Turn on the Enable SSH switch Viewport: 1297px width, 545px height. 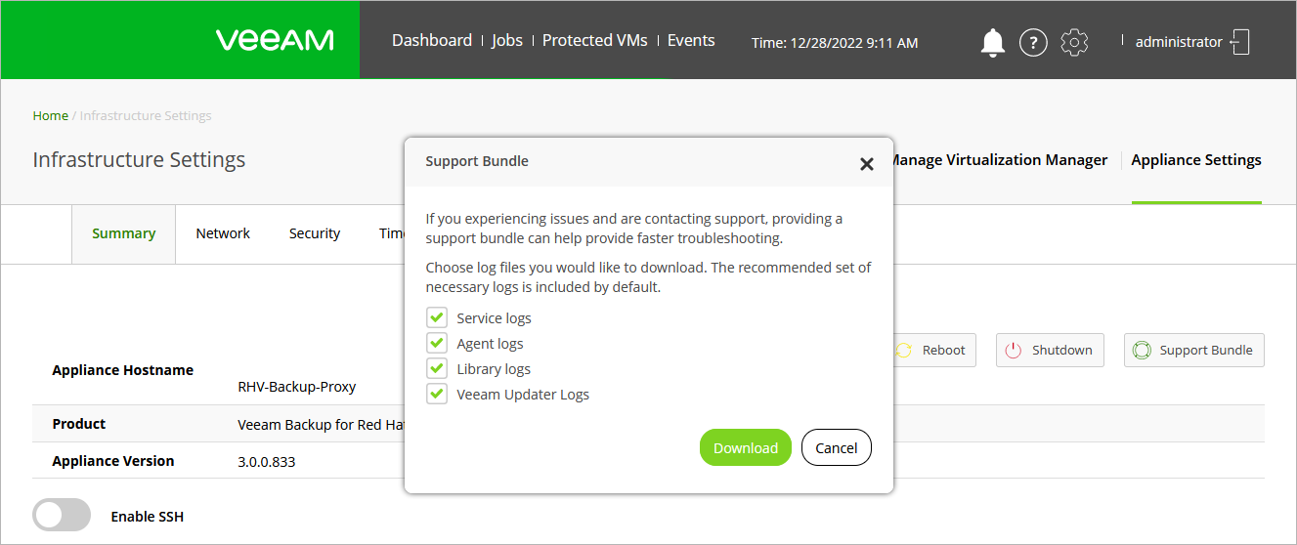[x=62, y=516]
